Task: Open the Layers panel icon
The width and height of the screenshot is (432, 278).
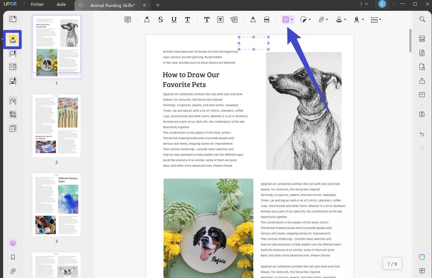Action: coord(13,243)
